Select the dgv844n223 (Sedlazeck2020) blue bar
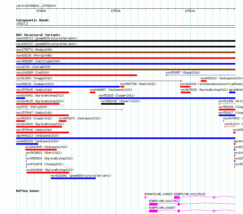The height and width of the screenshot is (214, 243). [126, 138]
